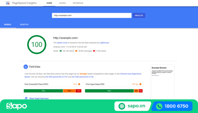Click the orange info icon next to 1.9 s
Image resolution: width=198 pixels, height=113 pixels.
[x=79, y=84]
